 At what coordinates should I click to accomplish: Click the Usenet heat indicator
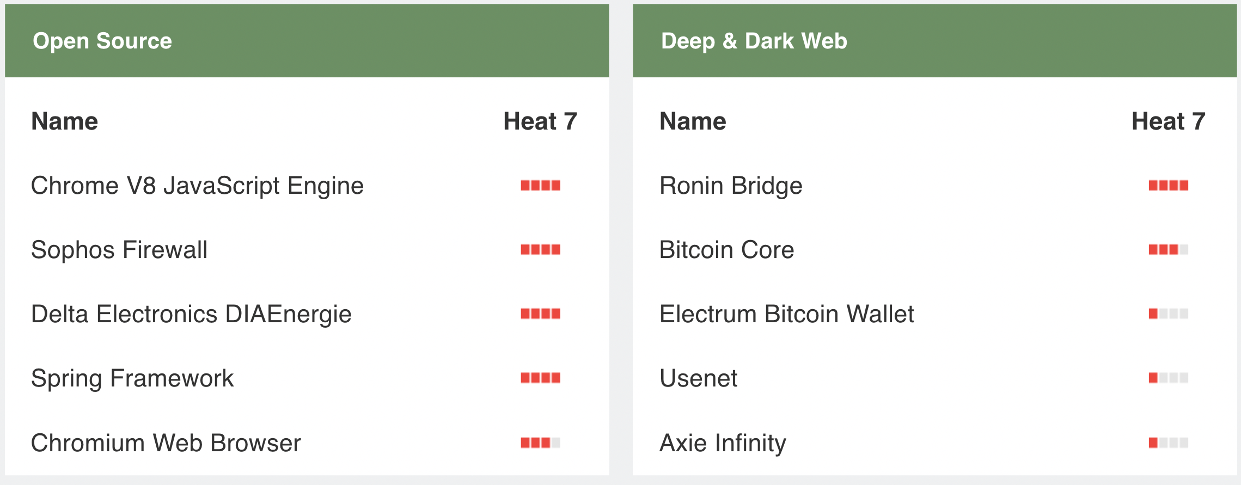coord(1168,378)
